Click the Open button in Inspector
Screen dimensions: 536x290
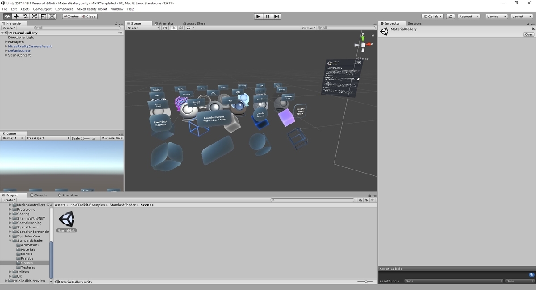click(529, 34)
